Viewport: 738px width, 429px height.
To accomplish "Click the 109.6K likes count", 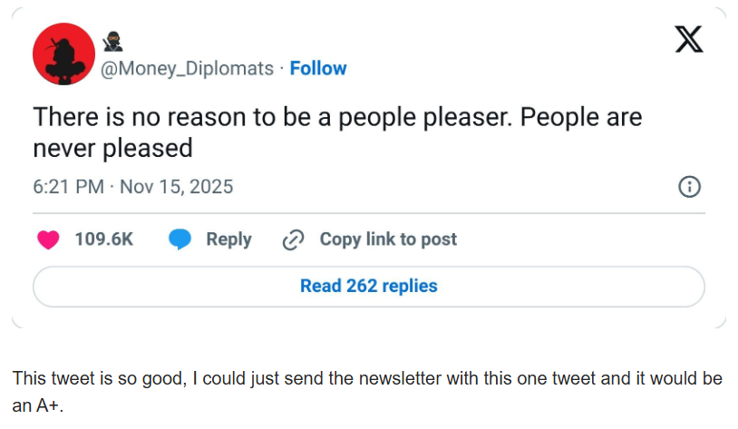I will pyautogui.click(x=103, y=239).
